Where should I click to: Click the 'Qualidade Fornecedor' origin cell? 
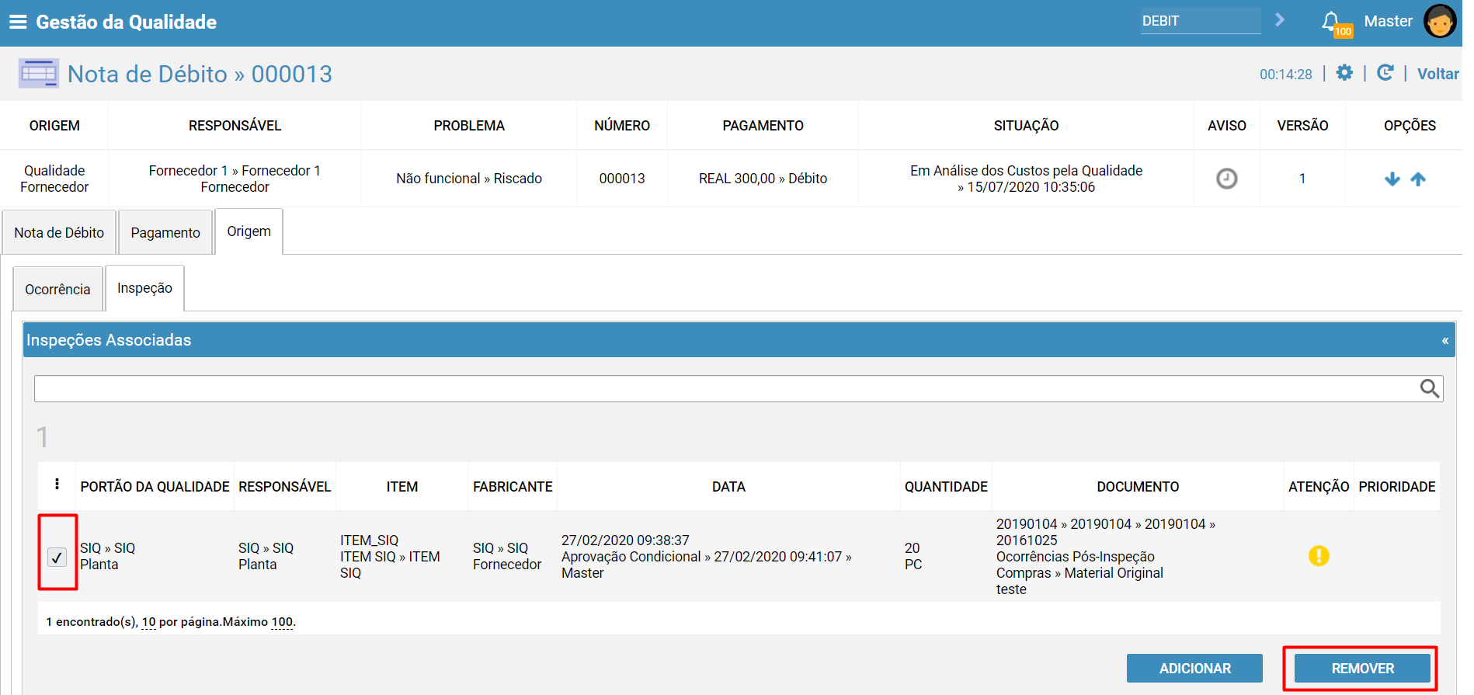pos(54,179)
